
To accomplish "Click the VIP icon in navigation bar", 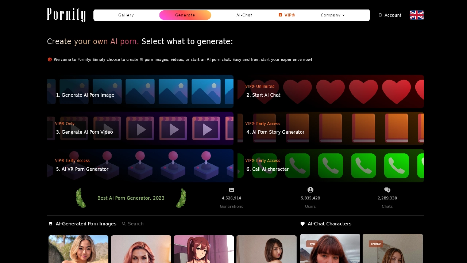I will coord(280,15).
